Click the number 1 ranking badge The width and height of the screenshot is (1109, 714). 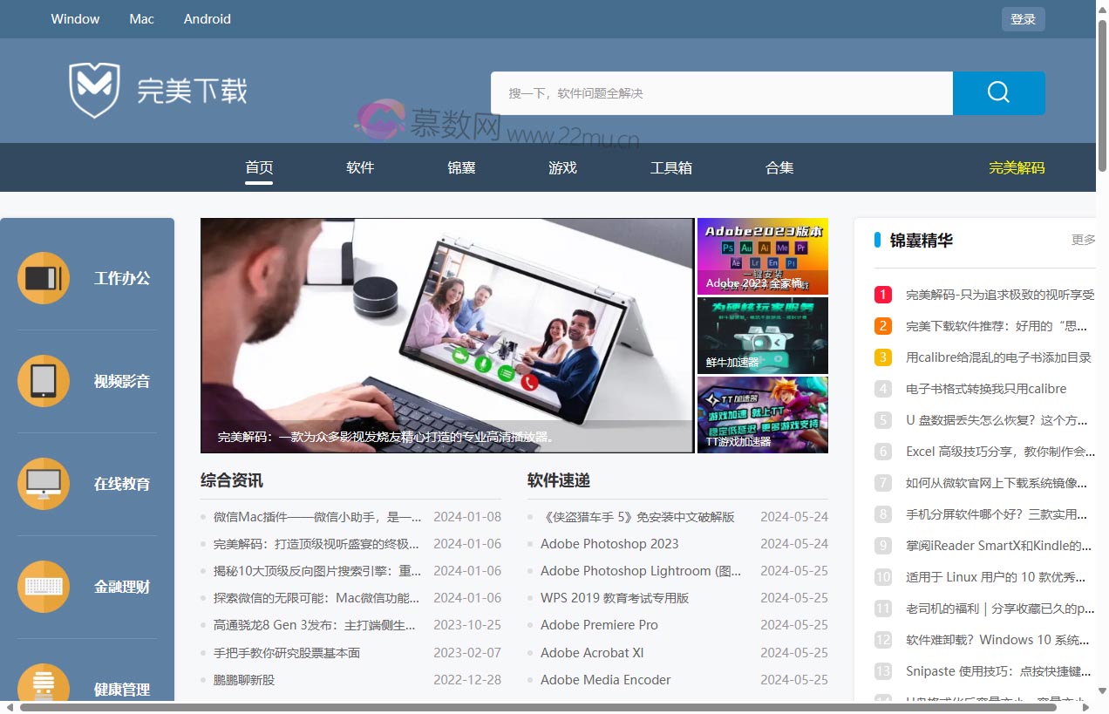point(883,295)
